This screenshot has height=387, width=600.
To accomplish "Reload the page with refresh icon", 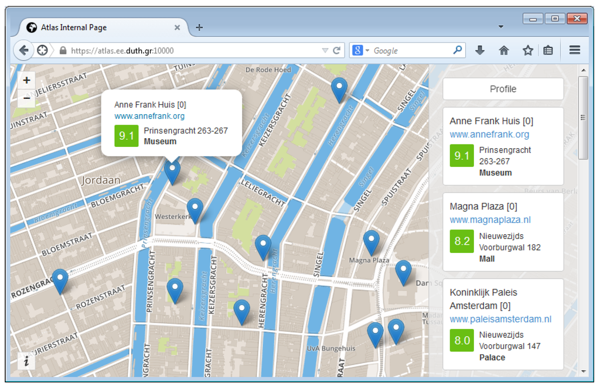I will 337,50.
